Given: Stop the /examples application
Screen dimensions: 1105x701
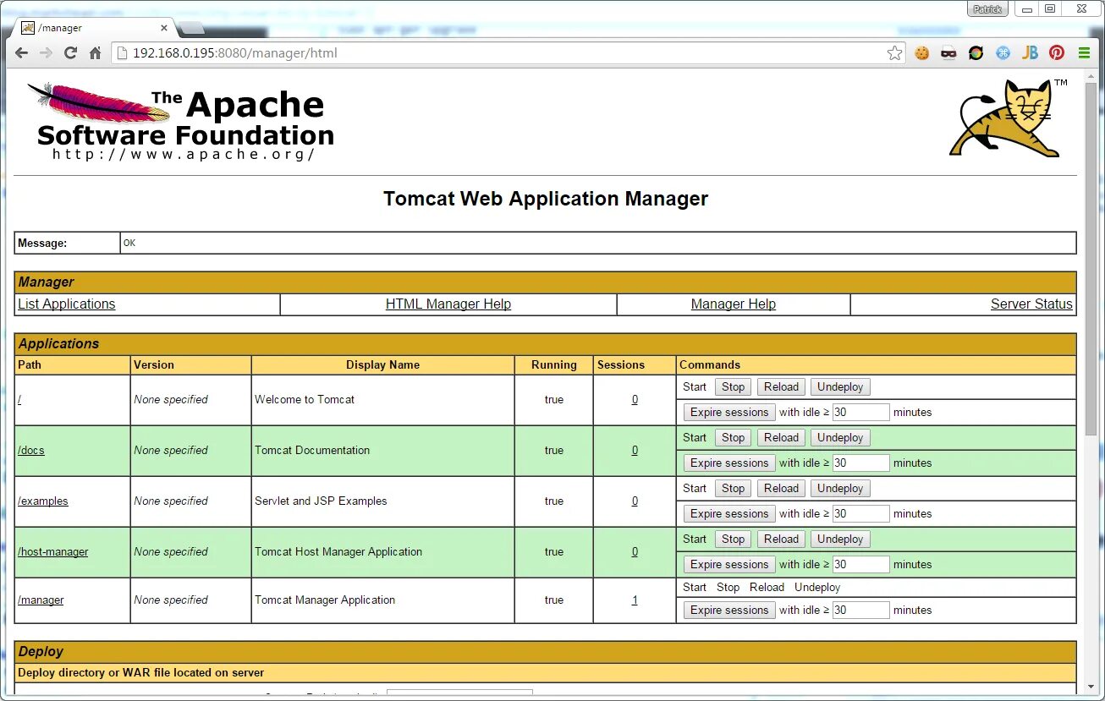Looking at the screenshot, I should pyautogui.click(x=733, y=489).
